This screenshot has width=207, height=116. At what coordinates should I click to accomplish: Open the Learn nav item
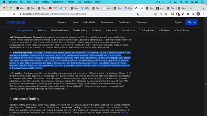(75, 22)
